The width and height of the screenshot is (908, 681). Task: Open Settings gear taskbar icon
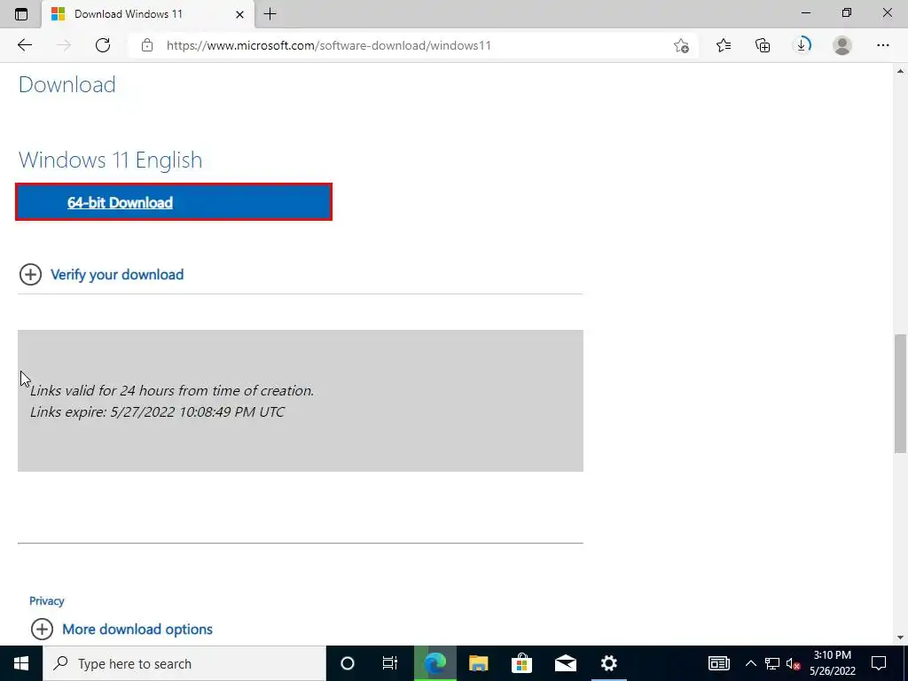pos(608,663)
